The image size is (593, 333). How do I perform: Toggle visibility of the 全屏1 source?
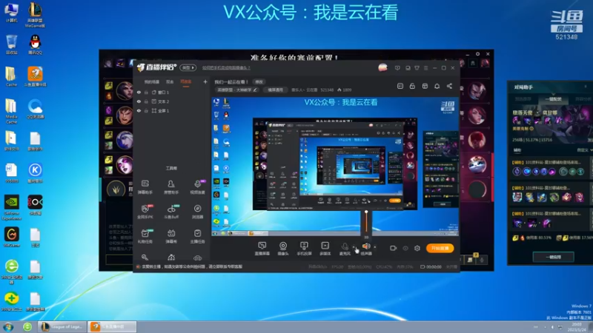pyautogui.click(x=139, y=110)
